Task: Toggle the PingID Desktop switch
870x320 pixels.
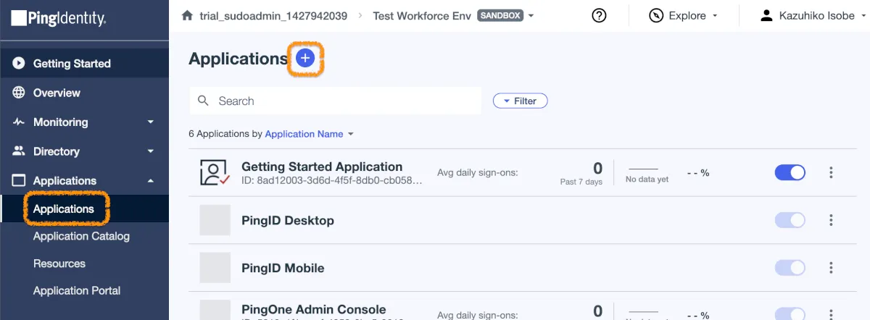Action: coord(790,220)
